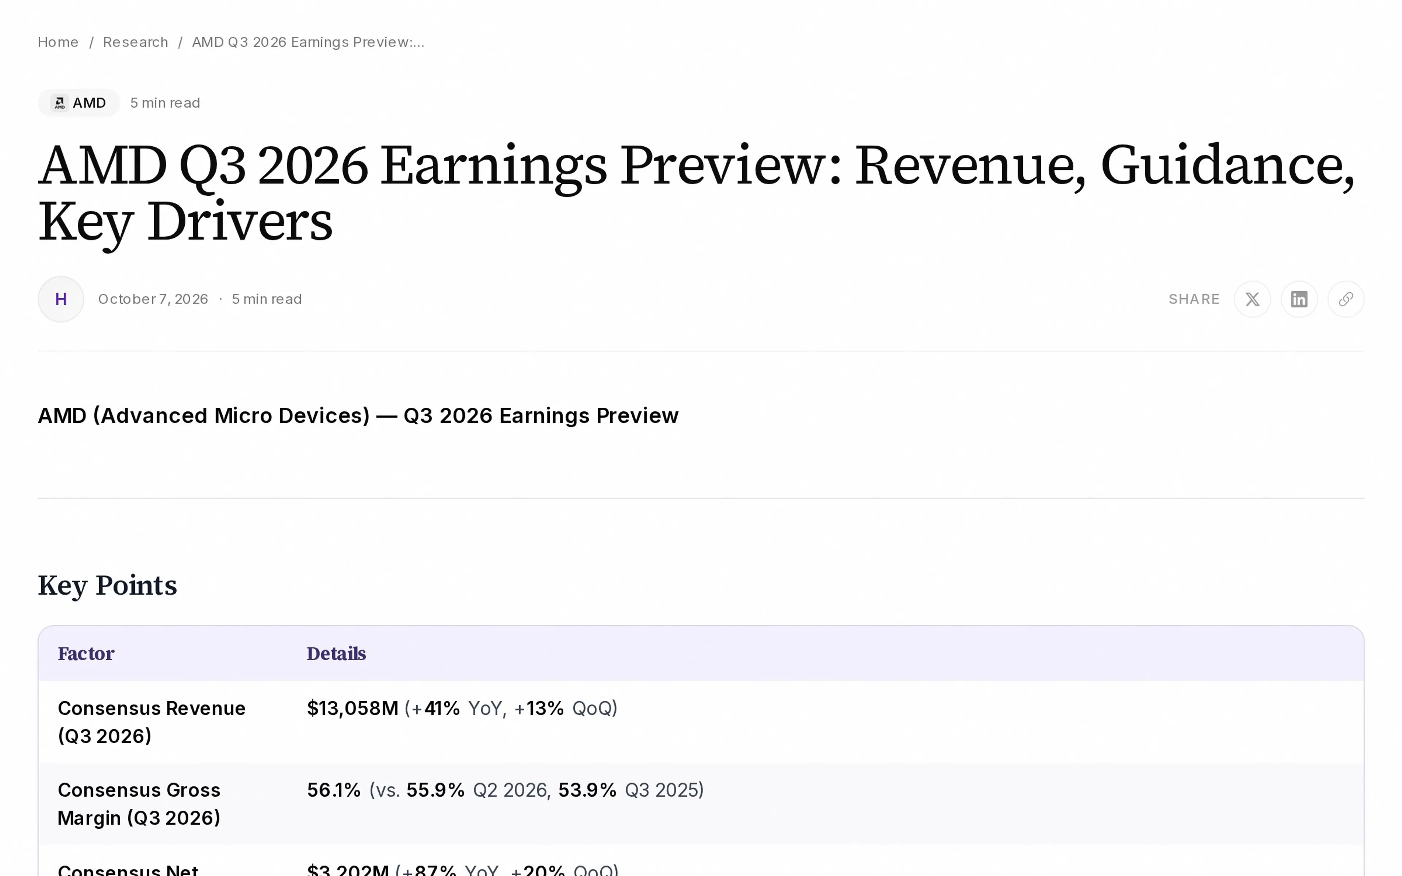The image size is (1402, 876).
Task: Go to the Home breadcrumb link
Action: tap(58, 42)
